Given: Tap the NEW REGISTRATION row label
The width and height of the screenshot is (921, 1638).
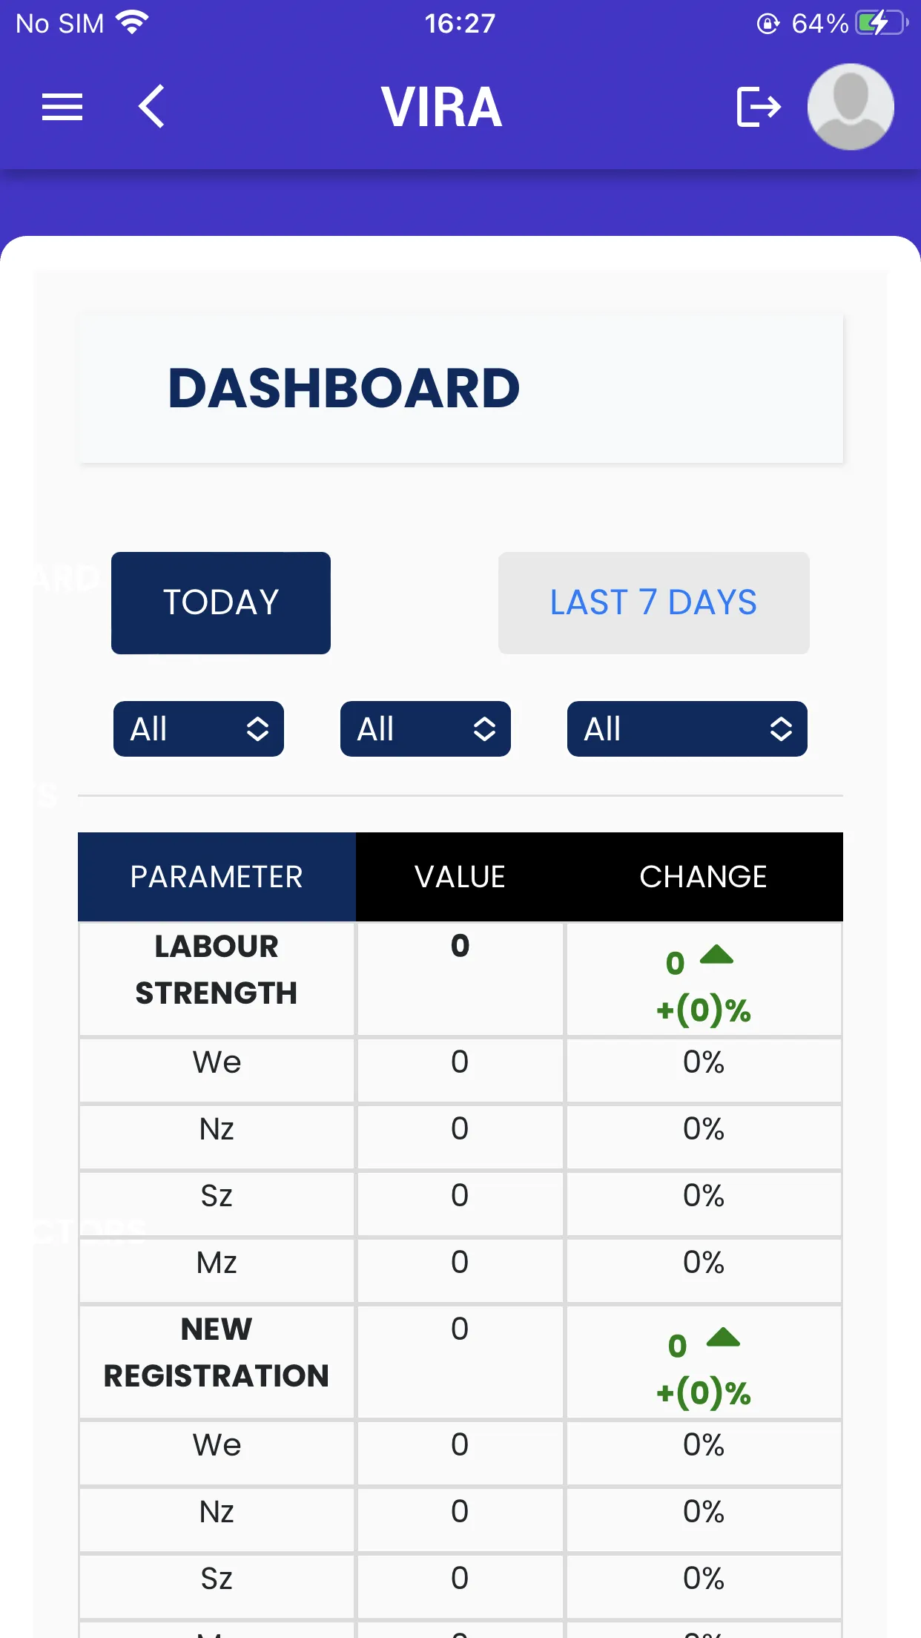Looking at the screenshot, I should 217,1352.
